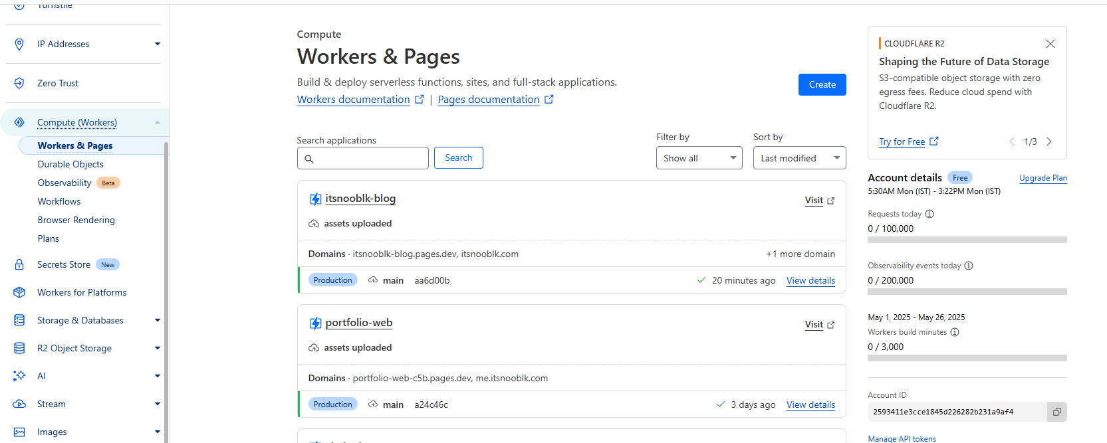Open the portfolio-web project link

pyautogui.click(x=359, y=323)
